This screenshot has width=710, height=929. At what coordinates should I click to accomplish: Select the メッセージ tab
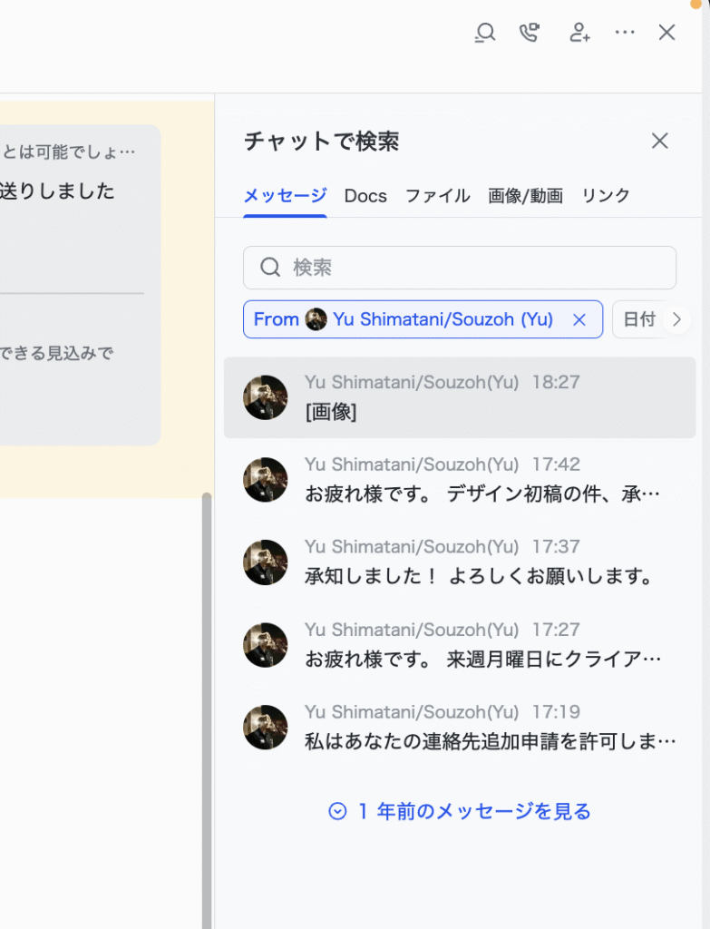click(285, 196)
